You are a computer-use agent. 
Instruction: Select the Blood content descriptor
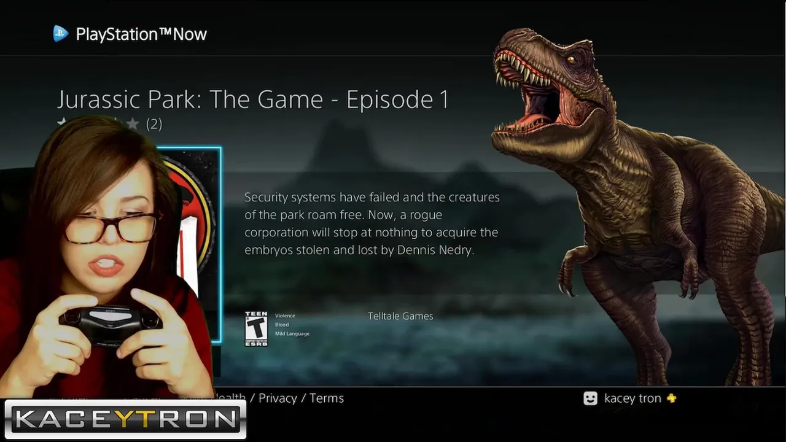(282, 325)
